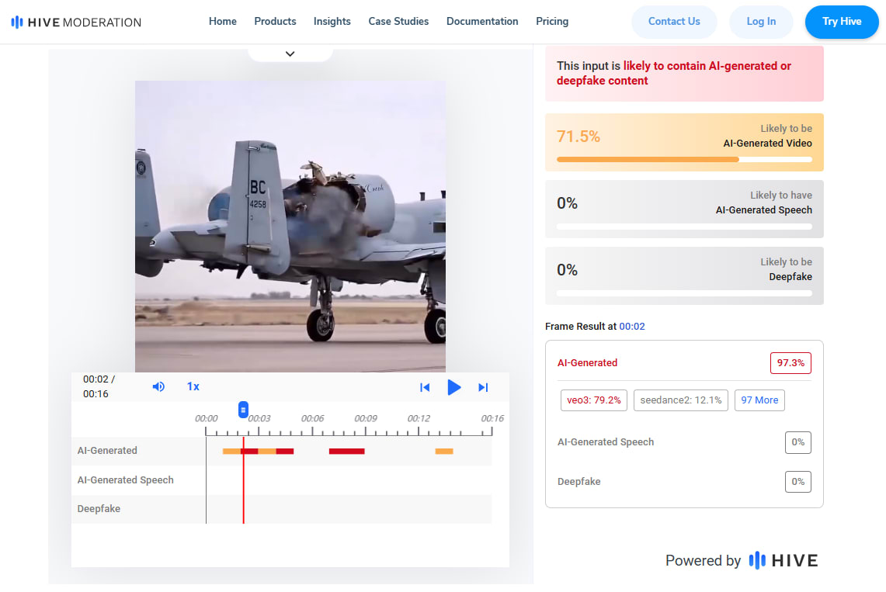This screenshot has height=592, width=886.
Task: Open the Home menu item
Action: (223, 22)
